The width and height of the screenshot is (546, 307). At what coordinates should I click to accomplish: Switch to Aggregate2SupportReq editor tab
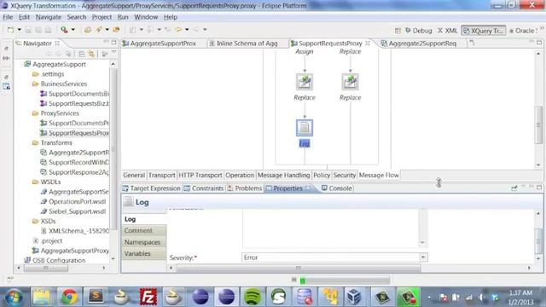pos(419,43)
